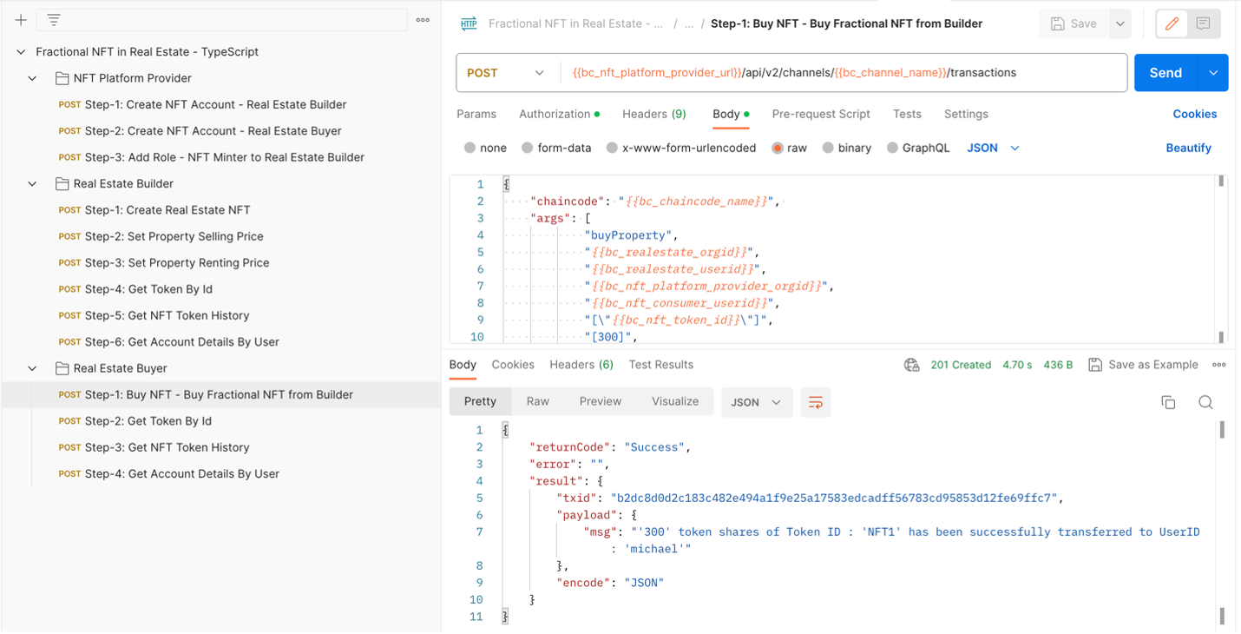Open the JSON response format dropdown
This screenshot has height=634, width=1241.
pyautogui.click(x=756, y=402)
